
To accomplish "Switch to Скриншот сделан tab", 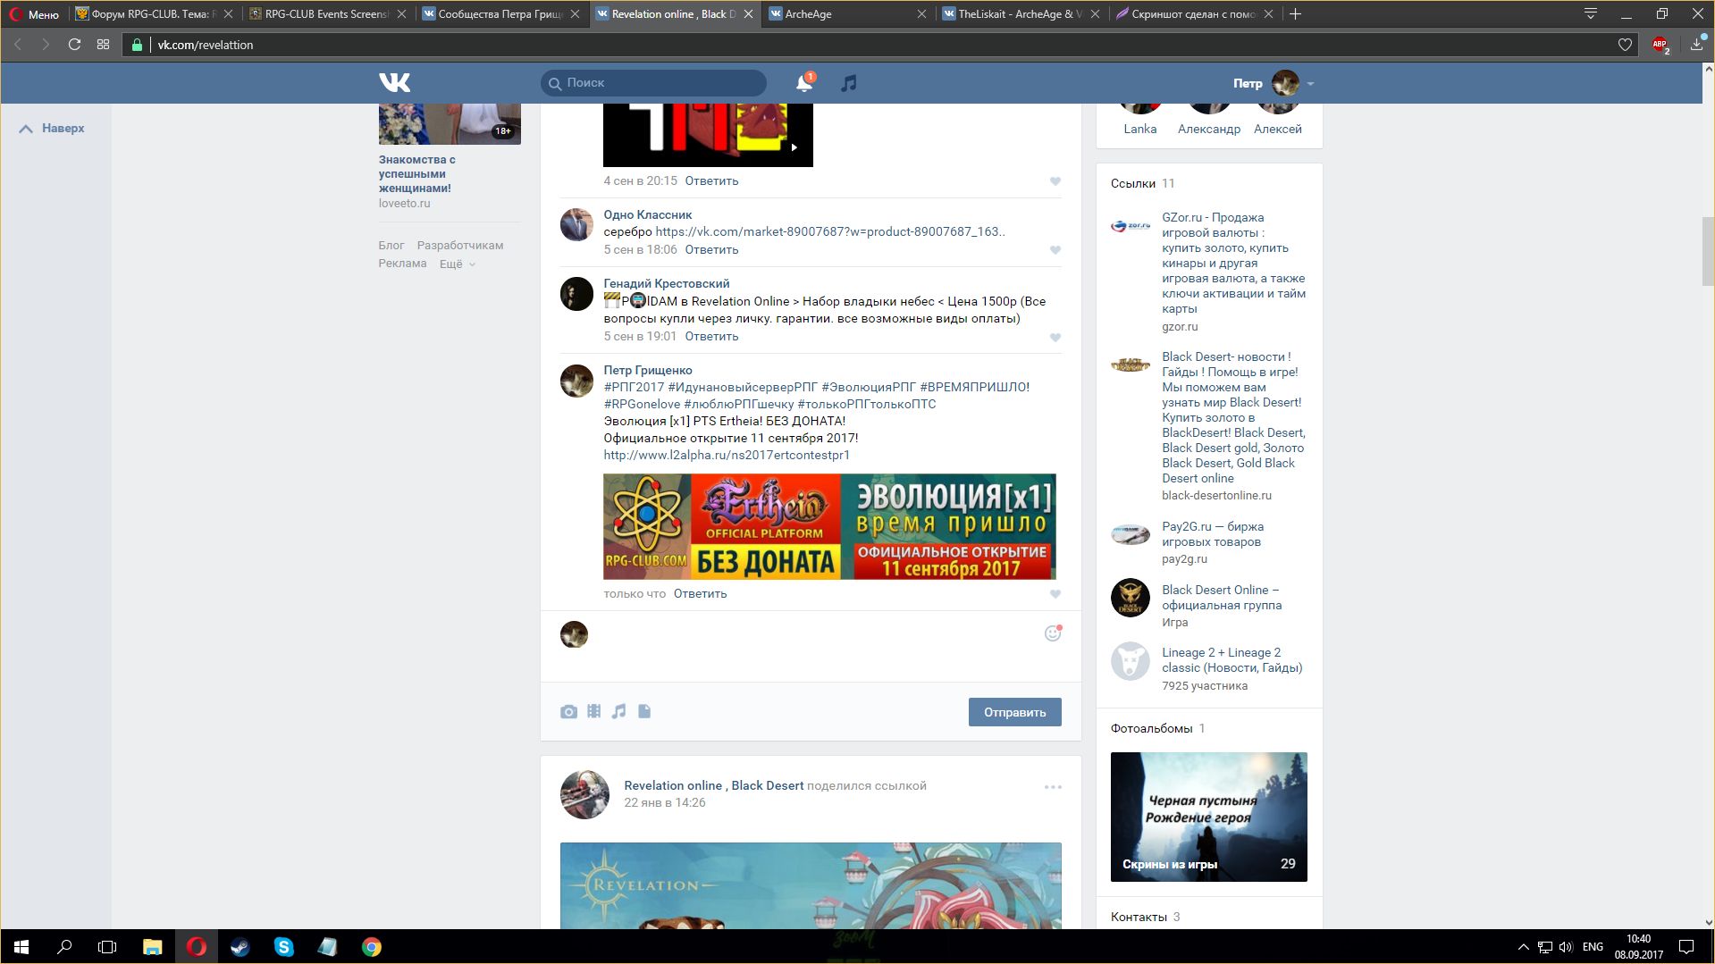I will (1194, 14).
